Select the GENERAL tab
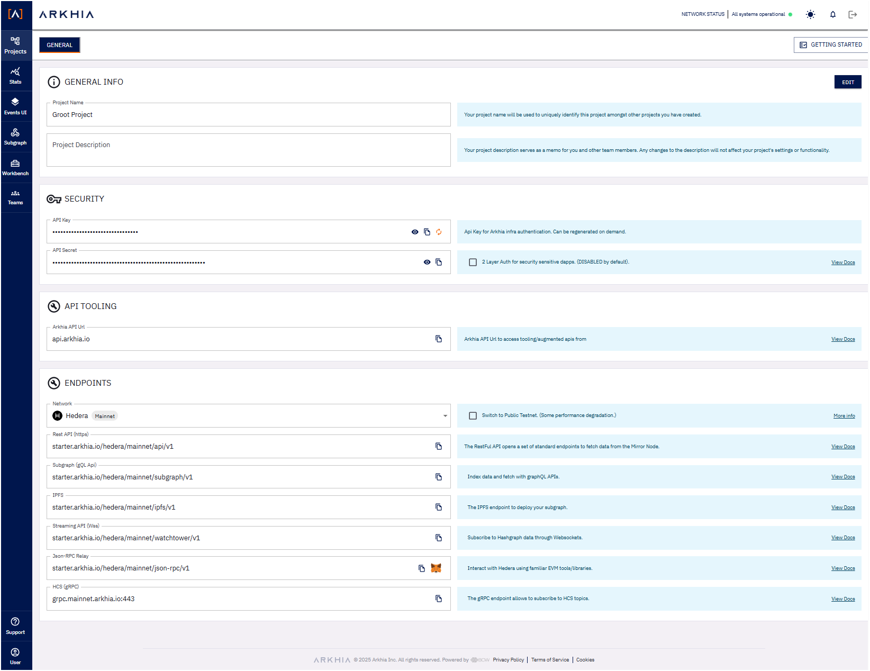870x671 pixels. coord(59,45)
